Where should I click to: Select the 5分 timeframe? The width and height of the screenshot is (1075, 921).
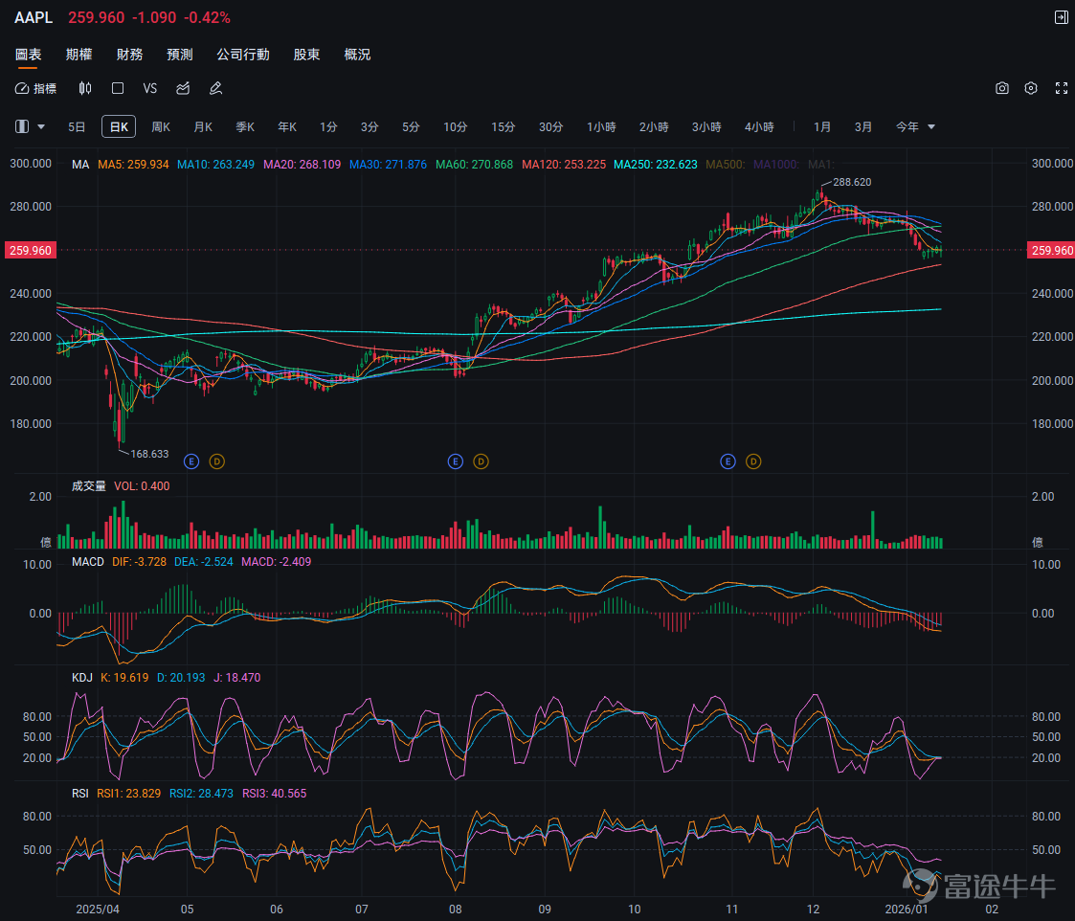tap(411, 127)
